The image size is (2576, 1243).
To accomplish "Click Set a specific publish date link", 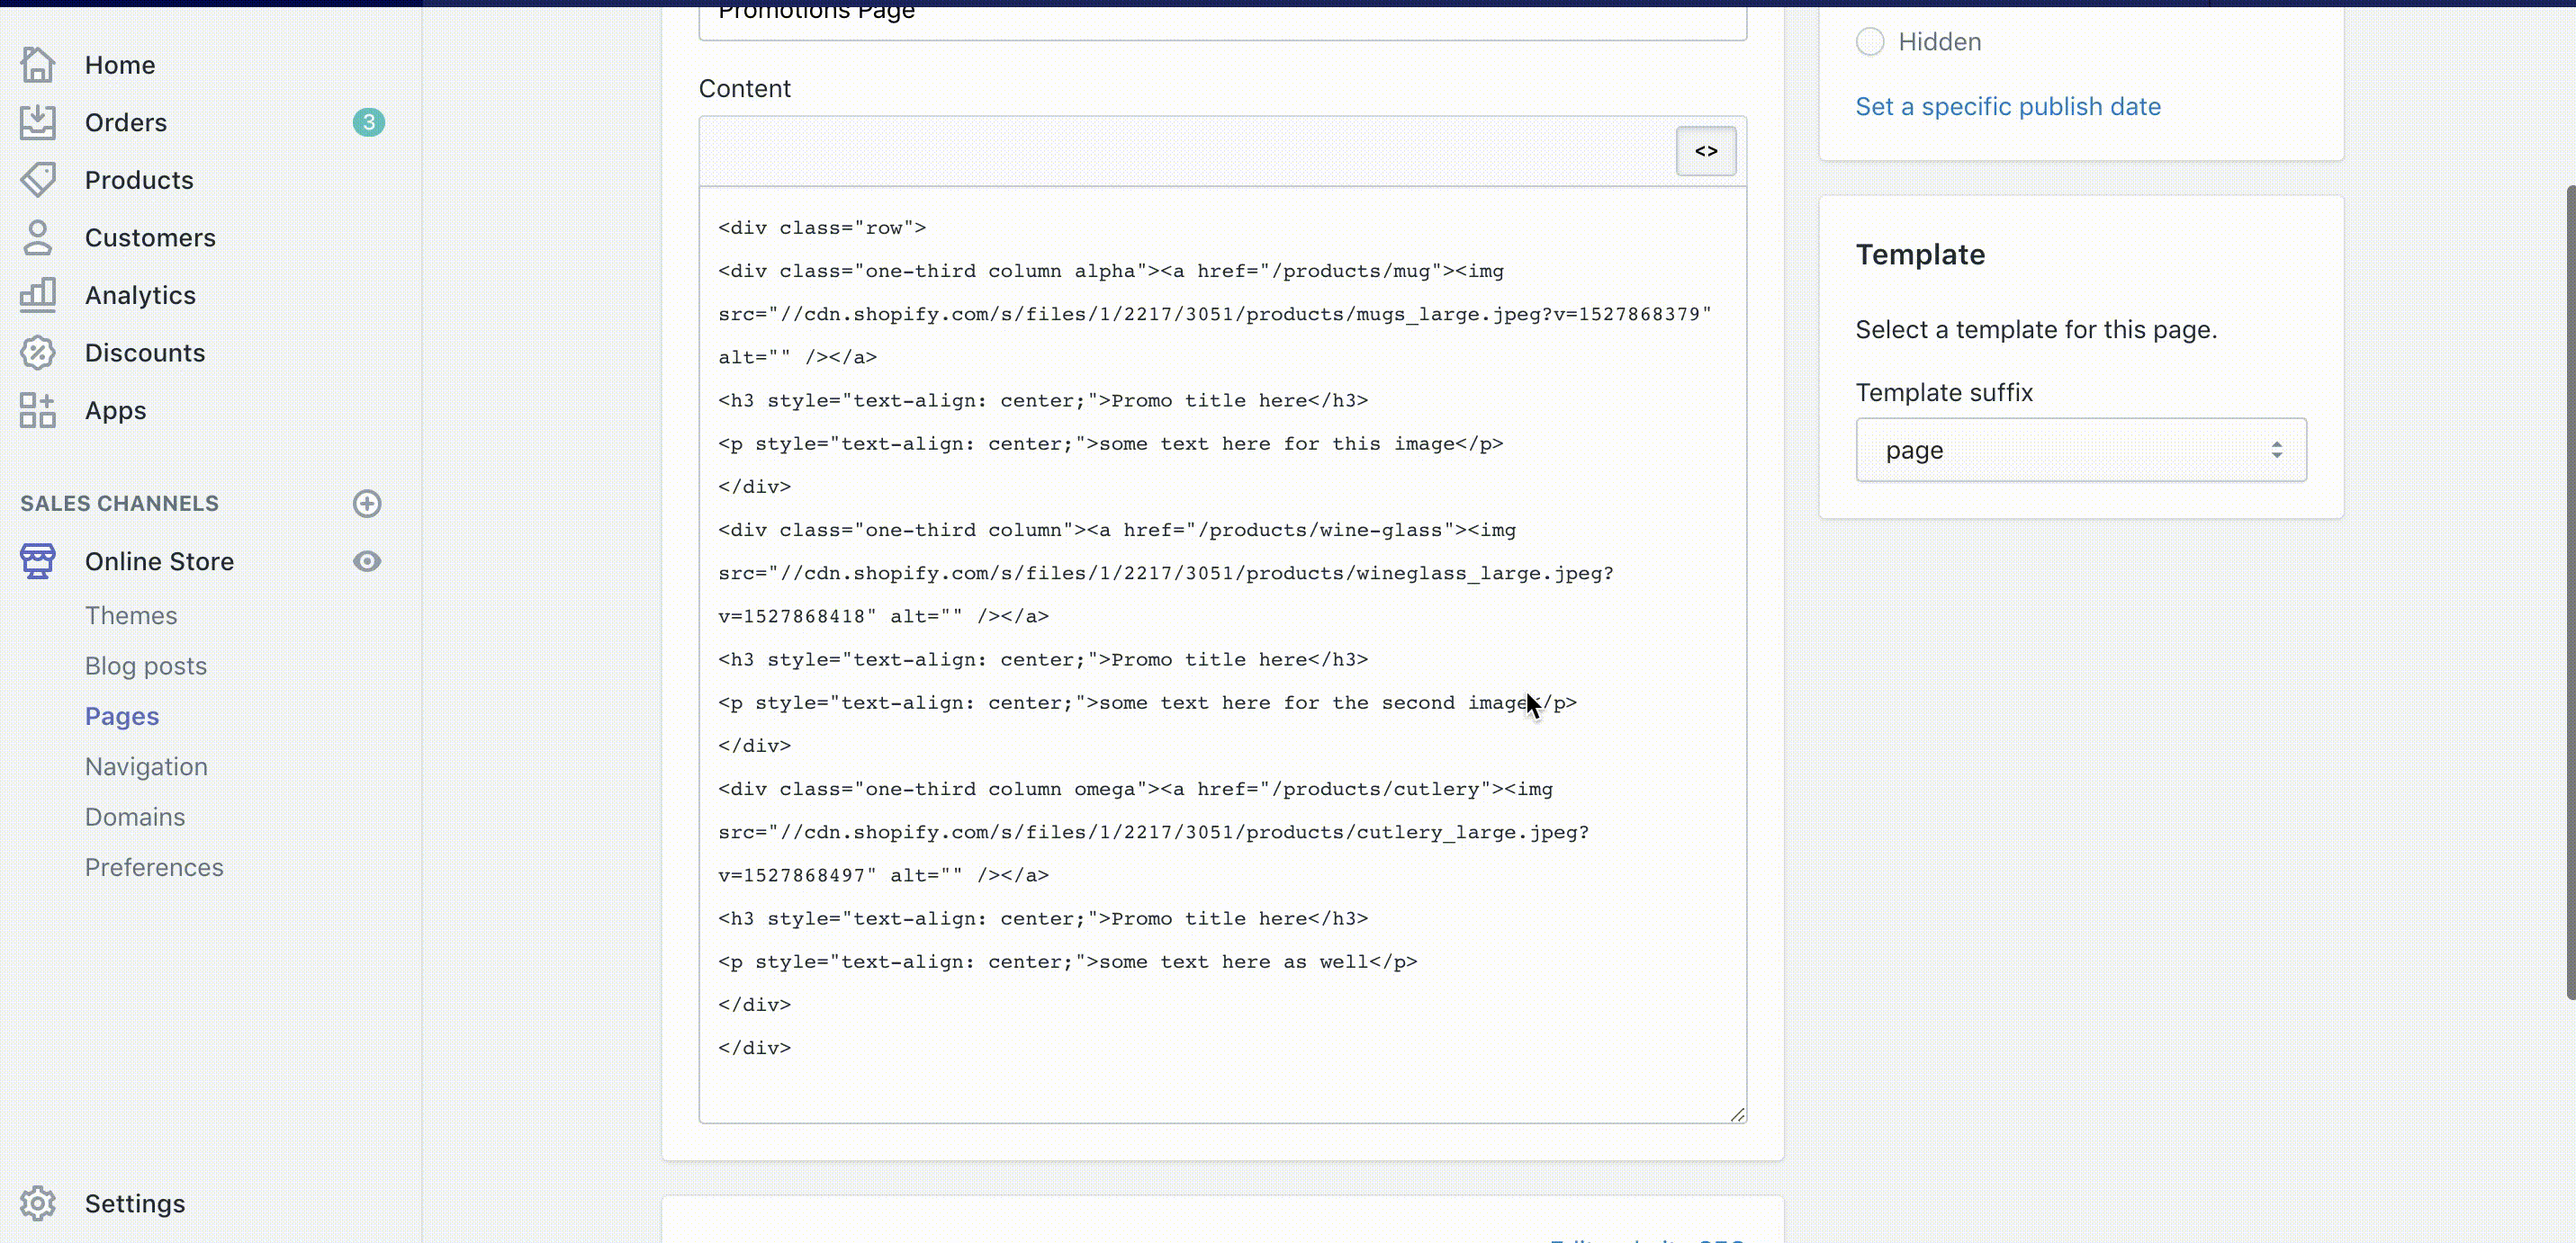I will (2007, 107).
